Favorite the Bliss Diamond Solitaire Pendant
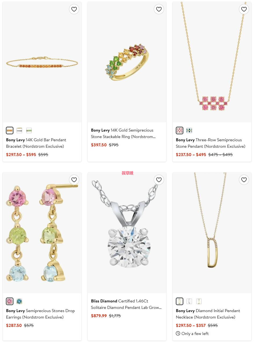255x346 pixels. pyautogui.click(x=159, y=180)
